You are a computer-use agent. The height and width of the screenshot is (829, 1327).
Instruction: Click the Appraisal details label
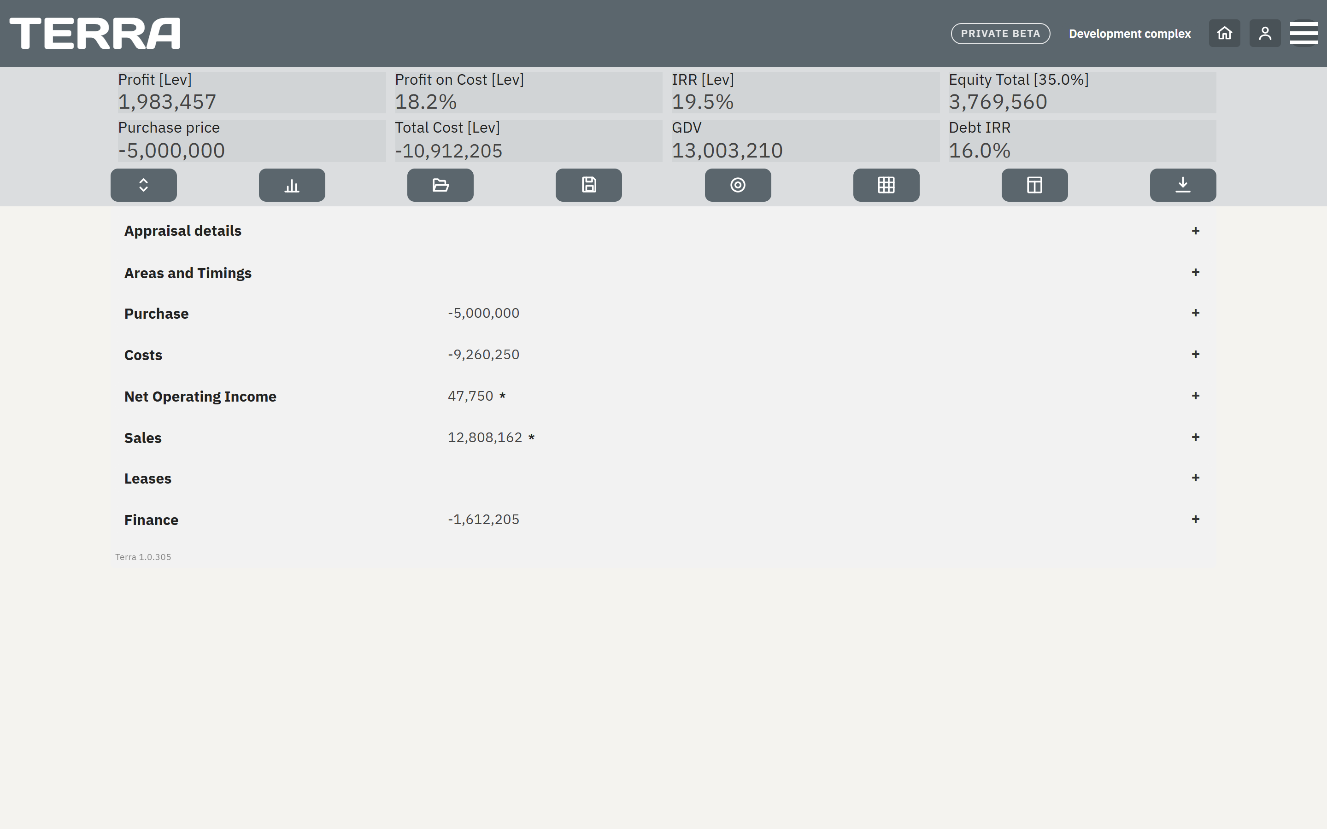coord(182,231)
